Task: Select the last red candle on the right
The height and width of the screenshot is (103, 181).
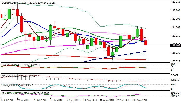Action: [146, 43]
